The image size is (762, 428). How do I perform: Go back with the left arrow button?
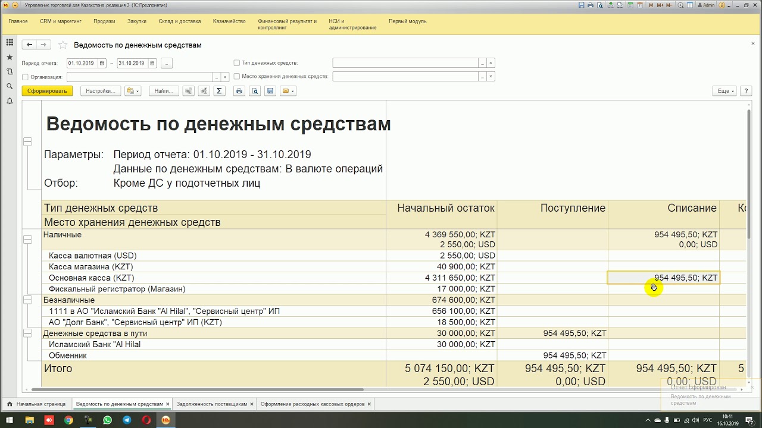coord(29,45)
